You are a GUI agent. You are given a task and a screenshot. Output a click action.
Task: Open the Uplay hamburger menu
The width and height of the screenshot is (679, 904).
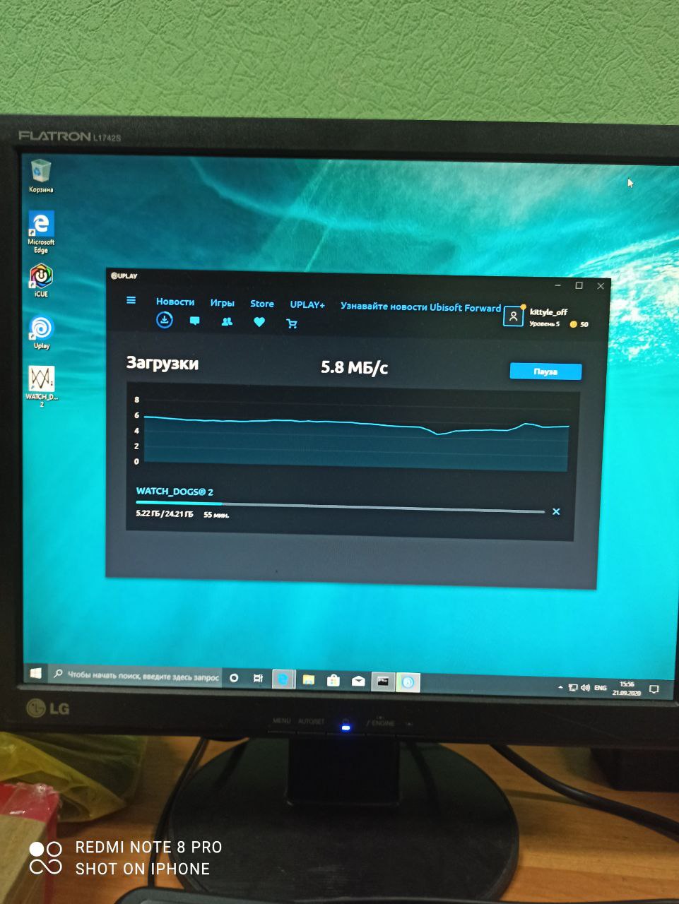click(131, 300)
